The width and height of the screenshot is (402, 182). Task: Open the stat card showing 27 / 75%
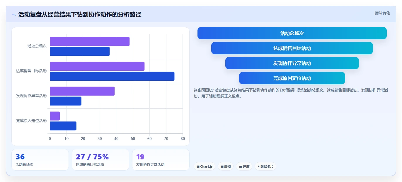click(x=100, y=160)
